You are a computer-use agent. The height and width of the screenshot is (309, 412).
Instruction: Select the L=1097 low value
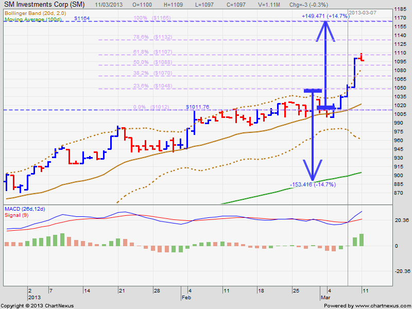tap(204, 5)
